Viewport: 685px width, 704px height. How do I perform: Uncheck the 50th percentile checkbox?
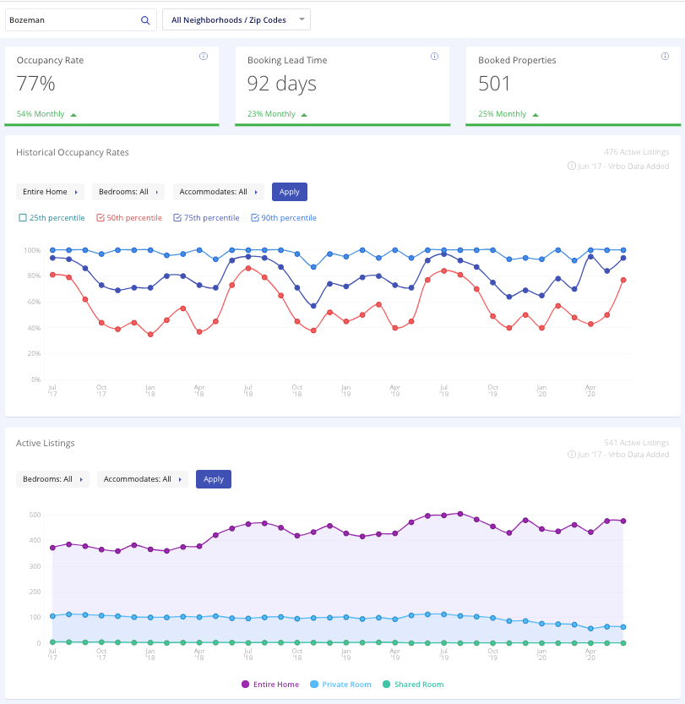pos(101,218)
